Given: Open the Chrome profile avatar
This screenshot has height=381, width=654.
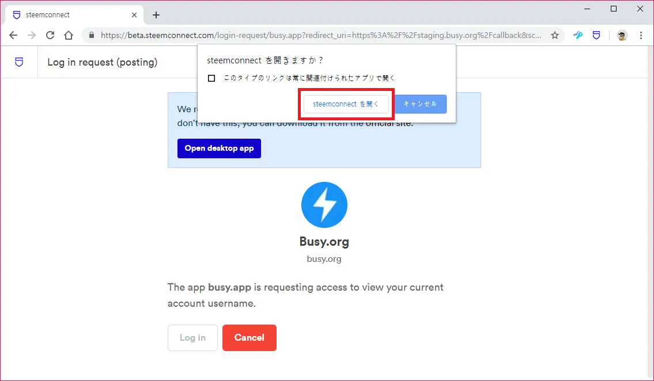Looking at the screenshot, I should [622, 35].
